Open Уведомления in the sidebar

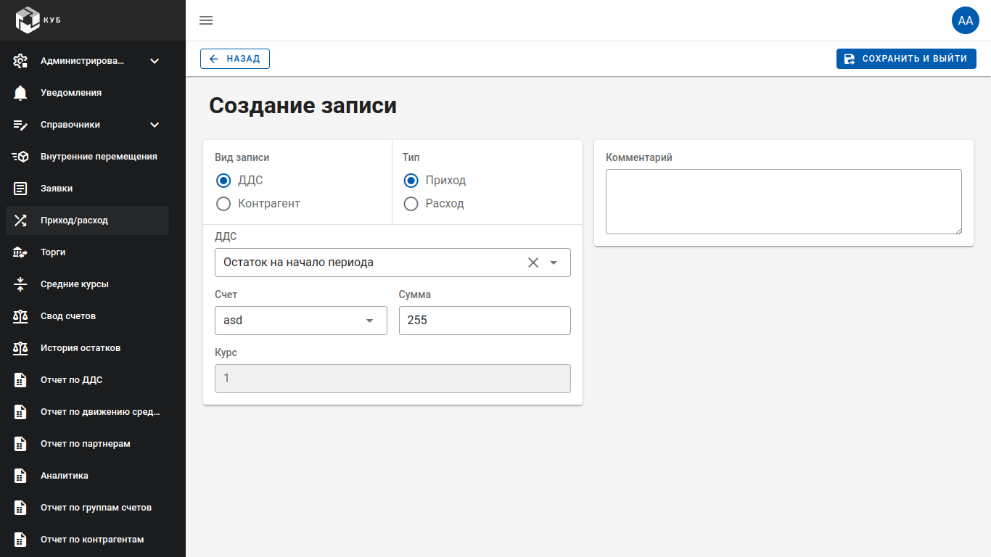point(87,93)
